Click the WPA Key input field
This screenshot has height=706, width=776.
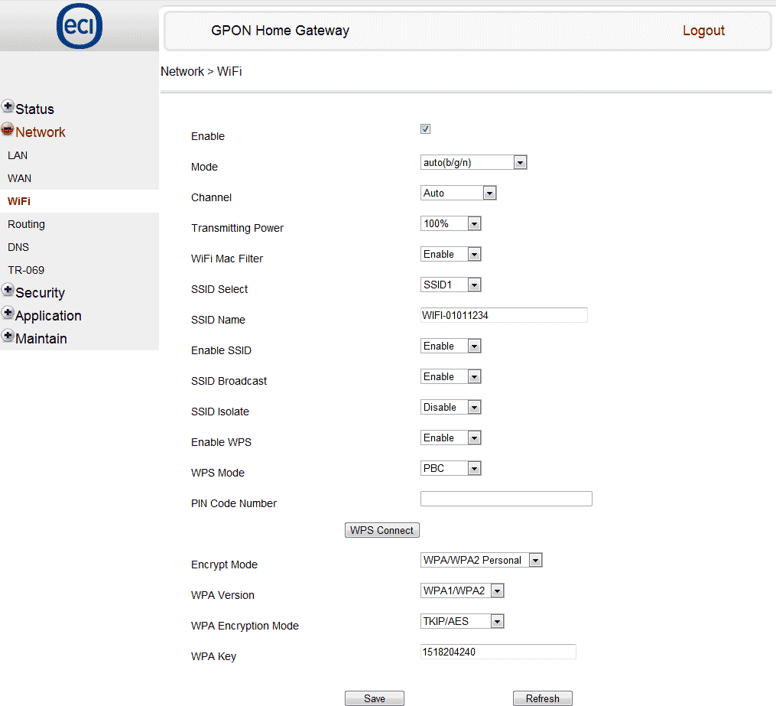[498, 652]
